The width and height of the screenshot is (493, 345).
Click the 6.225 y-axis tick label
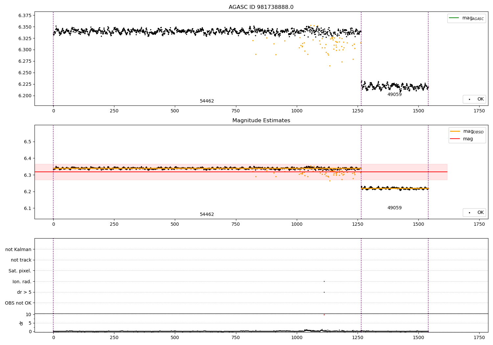(x=25, y=84)
